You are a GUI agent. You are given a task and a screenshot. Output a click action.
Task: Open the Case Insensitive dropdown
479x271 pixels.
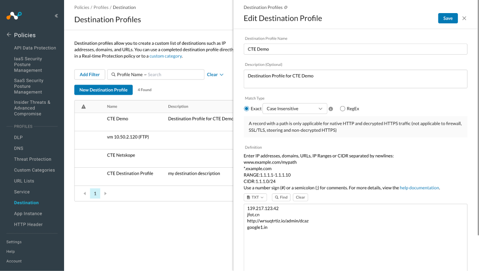point(295,109)
